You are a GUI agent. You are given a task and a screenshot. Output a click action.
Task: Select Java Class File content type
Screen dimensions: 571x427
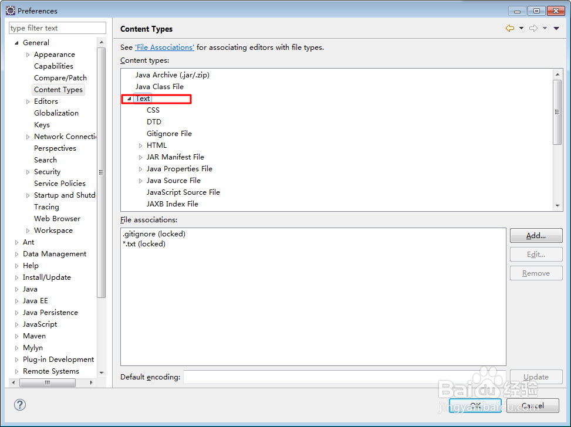point(160,86)
